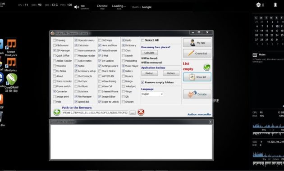Click the Donate button
The height and width of the screenshot is (171, 284).
pos(197,94)
